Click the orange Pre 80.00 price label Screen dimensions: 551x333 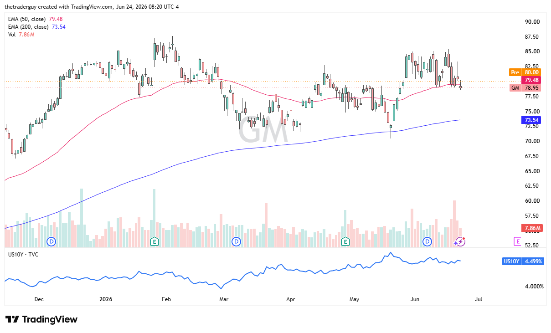coord(525,72)
